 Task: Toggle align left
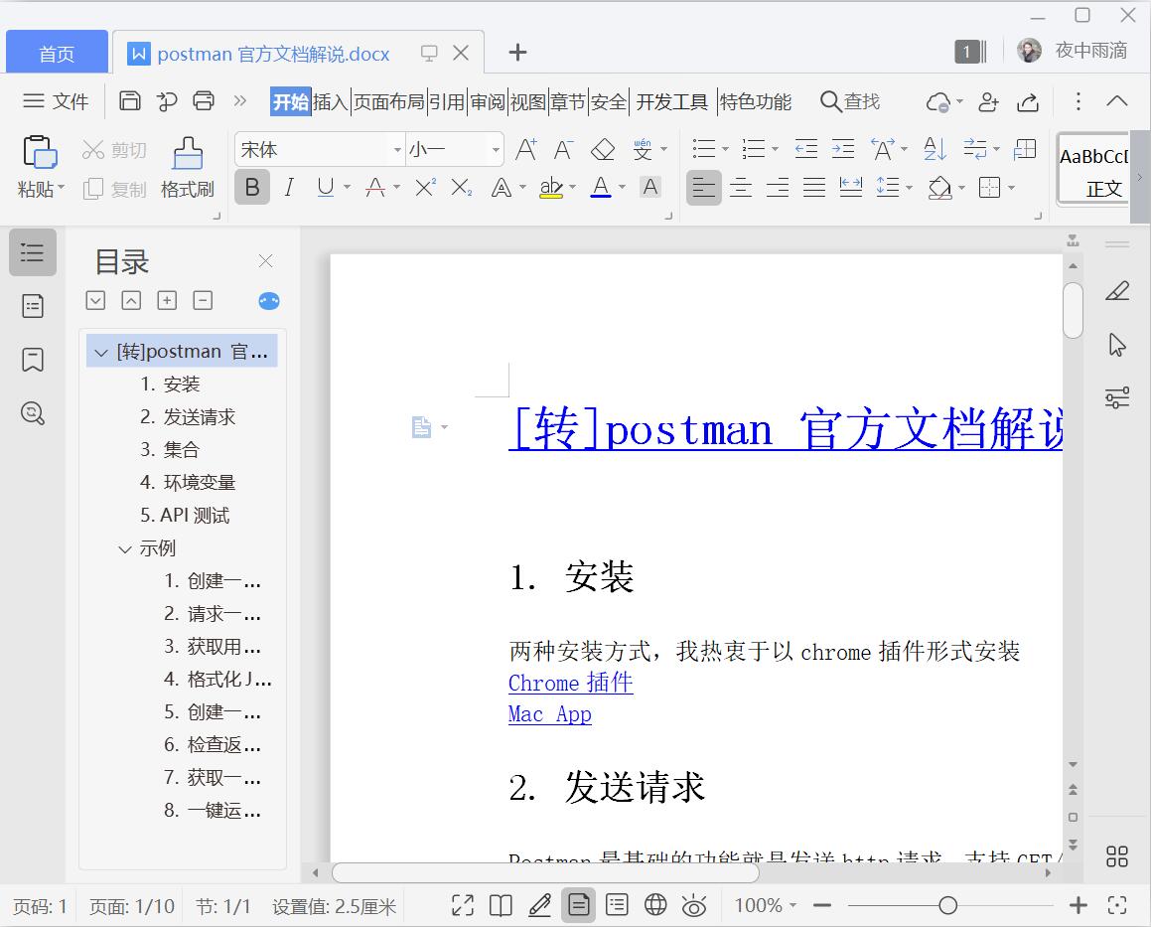click(x=703, y=188)
